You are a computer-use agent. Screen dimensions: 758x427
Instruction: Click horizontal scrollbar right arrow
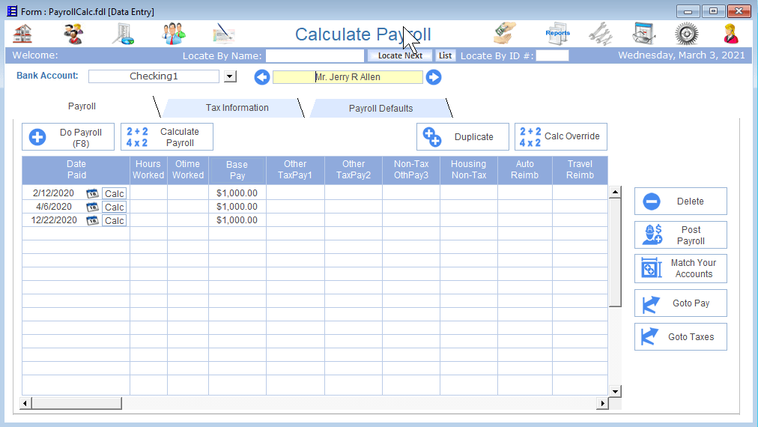point(602,403)
